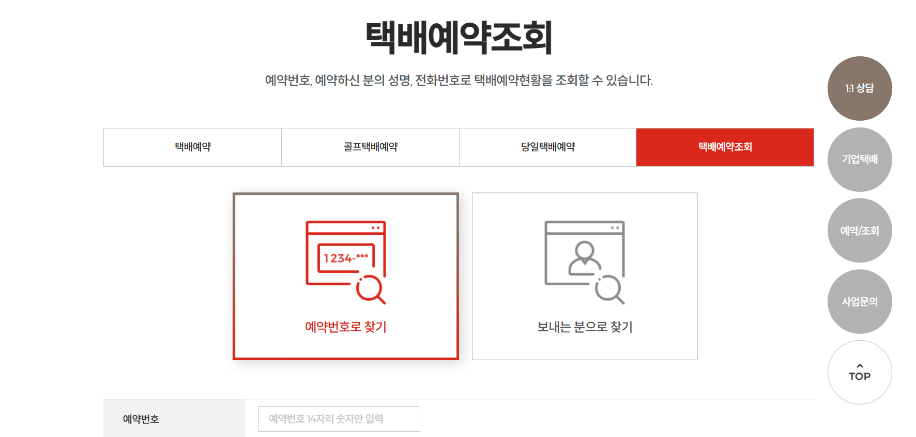Go to 기업택배 quick menu

click(860, 159)
